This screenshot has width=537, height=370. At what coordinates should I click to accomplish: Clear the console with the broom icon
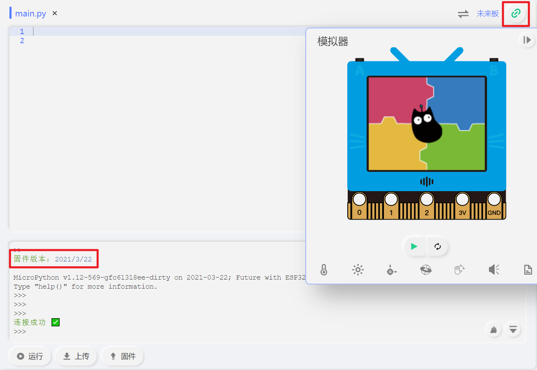pyautogui.click(x=494, y=329)
